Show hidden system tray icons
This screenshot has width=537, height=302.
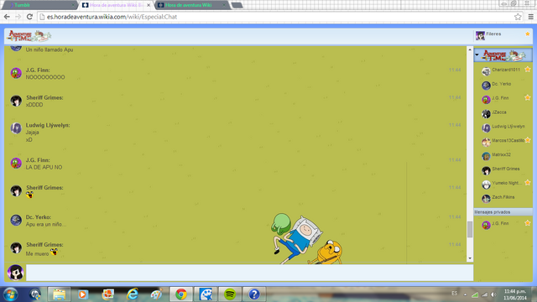(x=465, y=294)
